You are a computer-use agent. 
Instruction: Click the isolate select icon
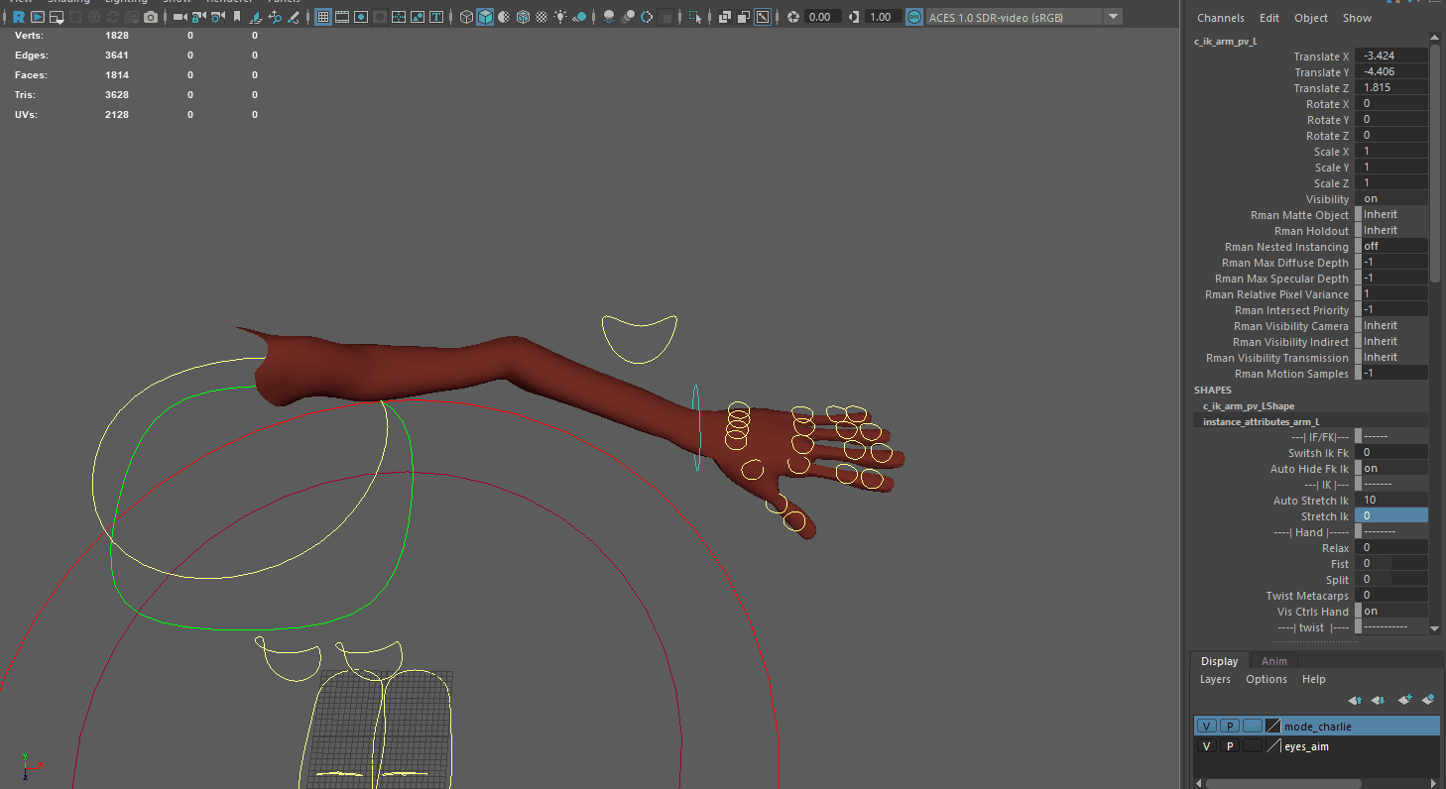(x=695, y=17)
